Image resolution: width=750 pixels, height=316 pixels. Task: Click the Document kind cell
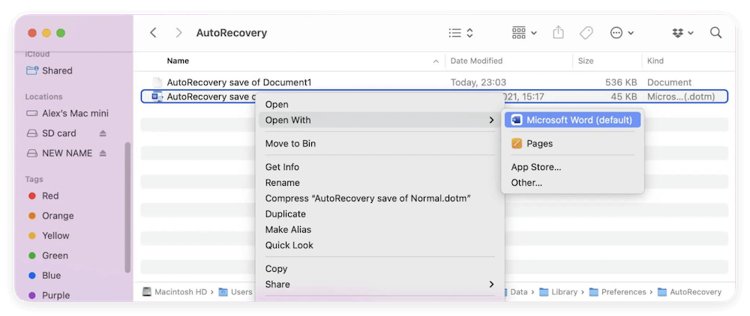click(x=669, y=82)
